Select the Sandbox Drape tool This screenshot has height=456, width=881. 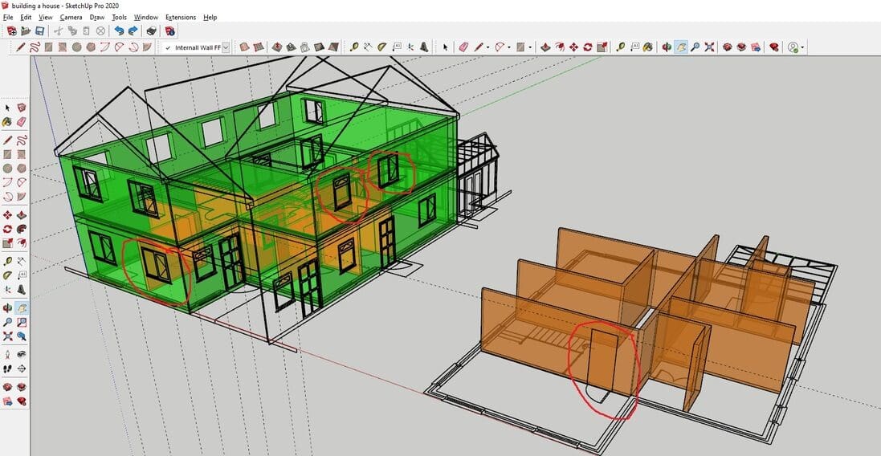(304, 47)
